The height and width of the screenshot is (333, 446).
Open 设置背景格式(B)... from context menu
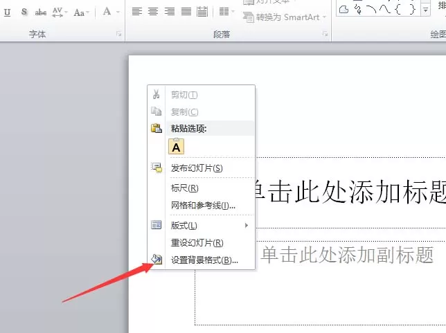201,260
